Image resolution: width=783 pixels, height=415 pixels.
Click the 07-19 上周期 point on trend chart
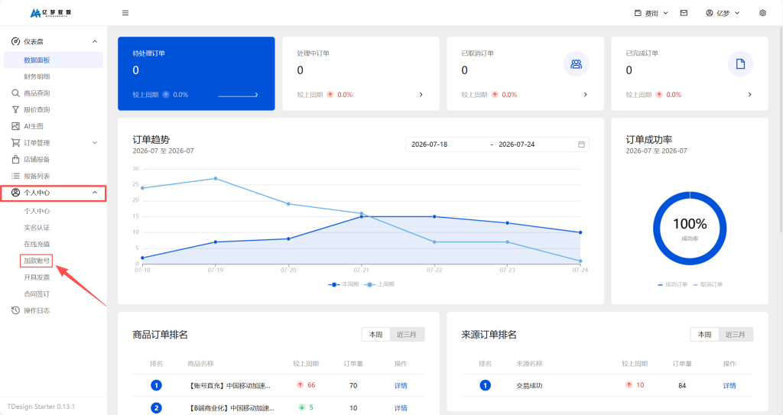point(215,178)
